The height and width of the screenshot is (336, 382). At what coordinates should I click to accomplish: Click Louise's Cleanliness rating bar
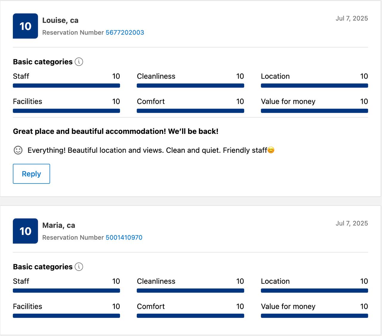[190, 86]
